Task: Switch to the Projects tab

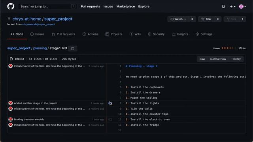Action: (114, 34)
